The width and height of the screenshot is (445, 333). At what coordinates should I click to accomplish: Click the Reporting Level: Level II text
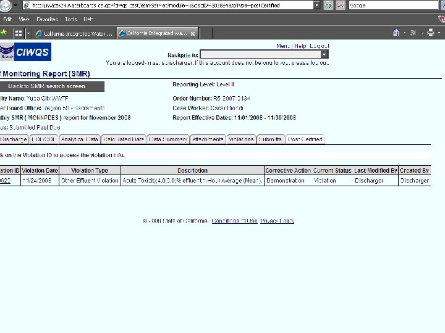pos(203,84)
